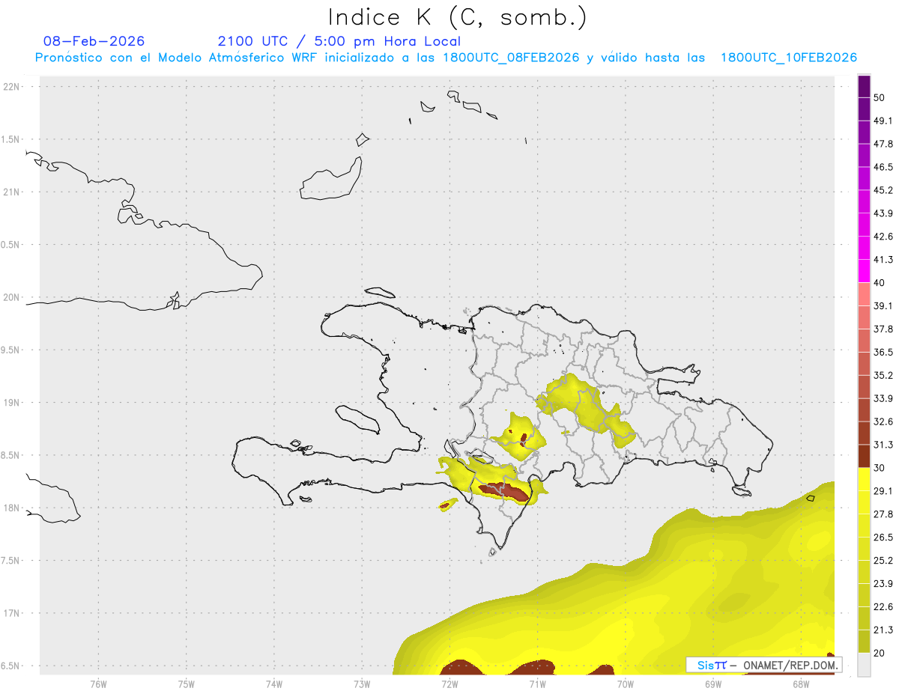The height and width of the screenshot is (694, 899).
Task: Click the 75W longitude label
Action: click(x=187, y=684)
